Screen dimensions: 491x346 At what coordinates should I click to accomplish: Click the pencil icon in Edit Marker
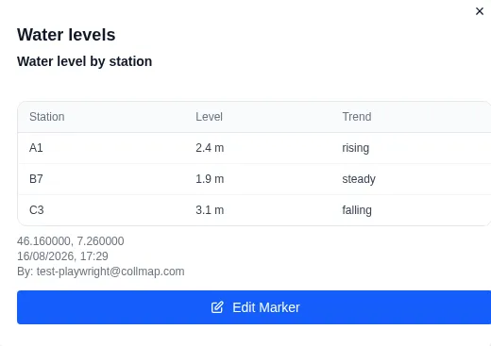coord(217,307)
